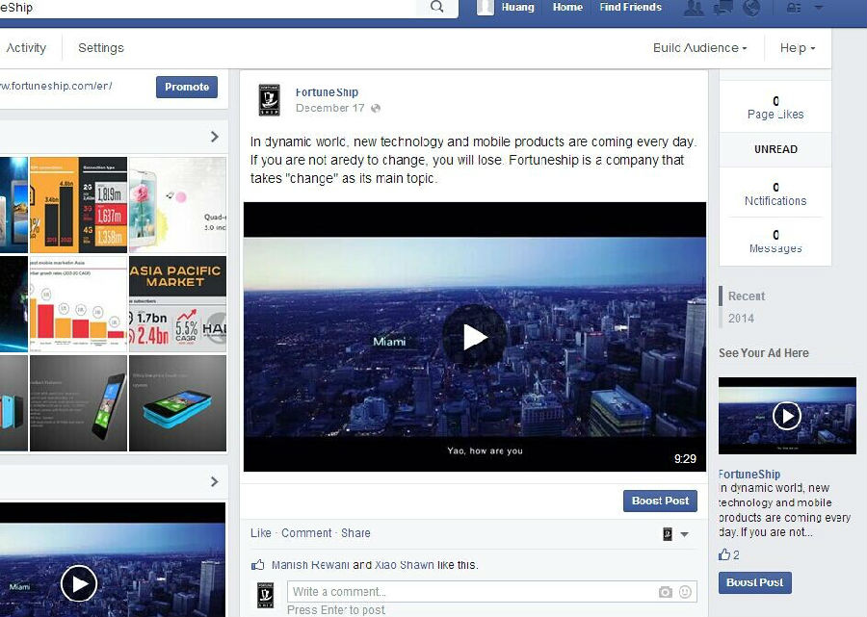The image size is (867, 617).
Task: Open the privacy shortcuts lock icon
Action: (x=794, y=8)
